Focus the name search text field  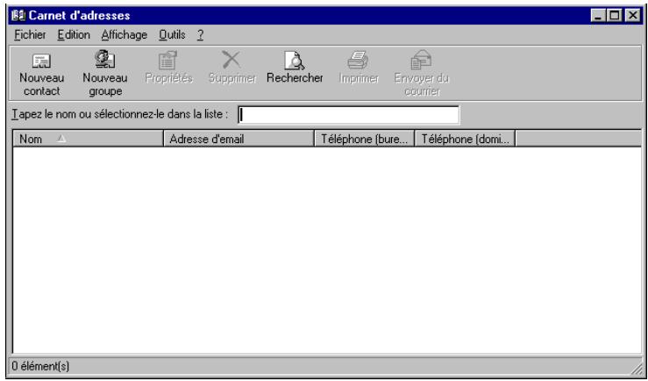point(348,115)
